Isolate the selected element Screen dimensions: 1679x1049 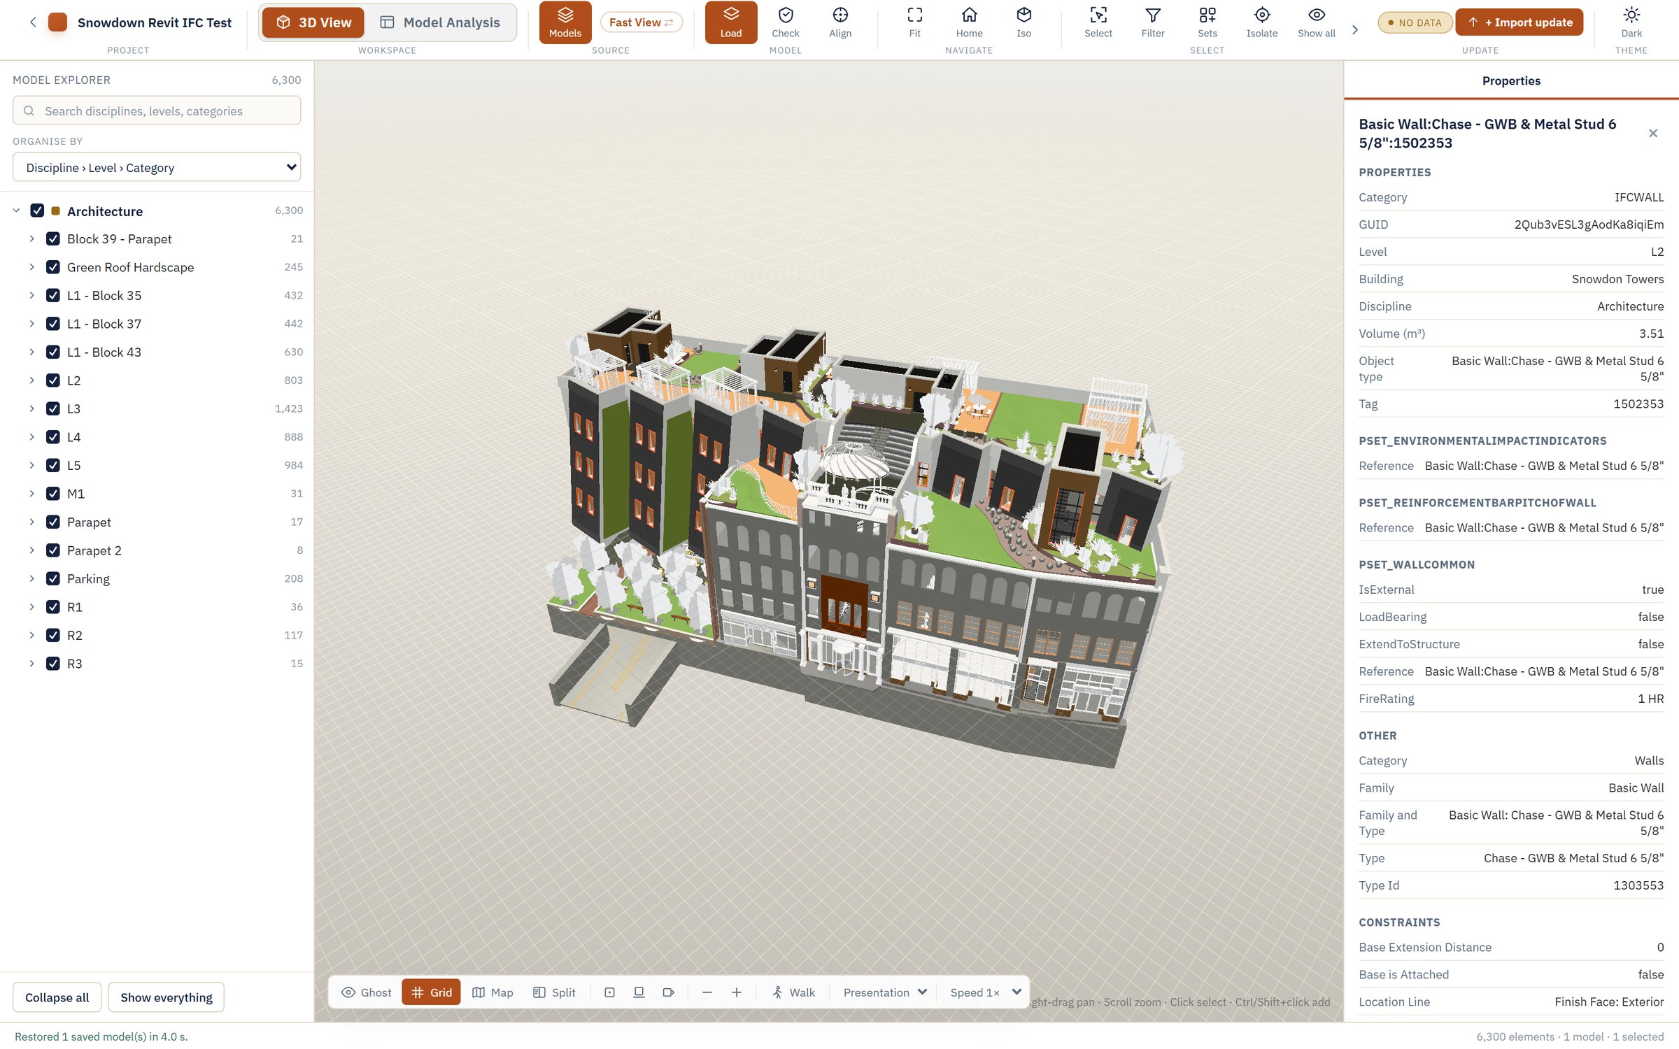[1261, 22]
